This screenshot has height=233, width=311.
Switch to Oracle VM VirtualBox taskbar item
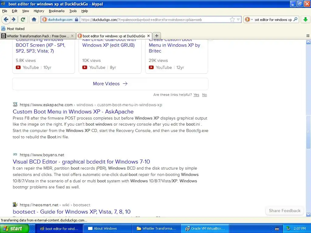[205, 228]
